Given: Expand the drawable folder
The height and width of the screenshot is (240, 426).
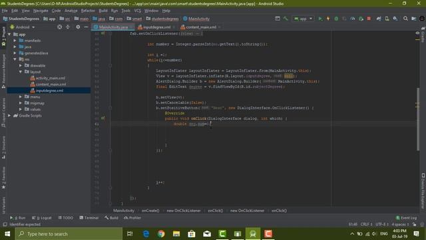Looking at the screenshot, I should click(21, 65).
